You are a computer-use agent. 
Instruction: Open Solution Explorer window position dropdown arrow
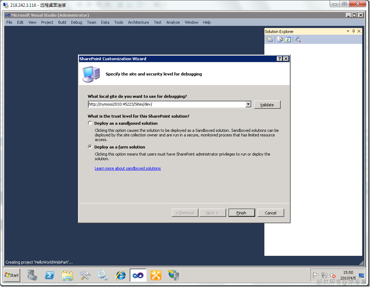[x=348, y=32]
